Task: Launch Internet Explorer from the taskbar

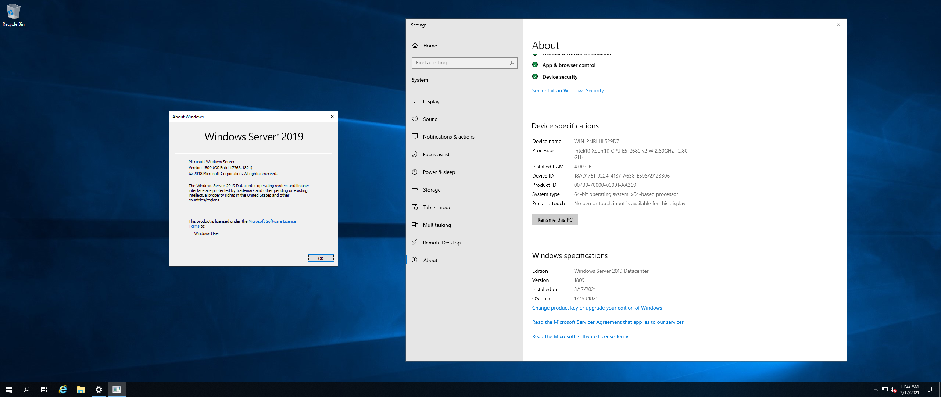Action: tap(63, 390)
